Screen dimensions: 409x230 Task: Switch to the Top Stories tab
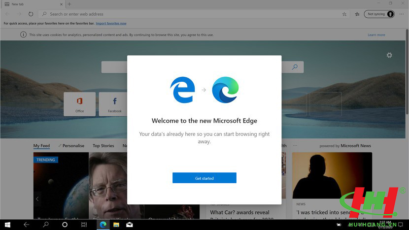103,146
